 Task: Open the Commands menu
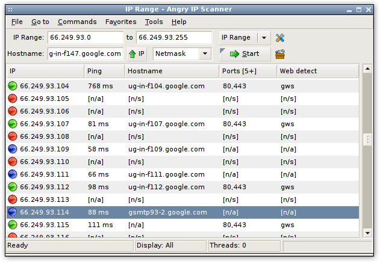(x=77, y=22)
